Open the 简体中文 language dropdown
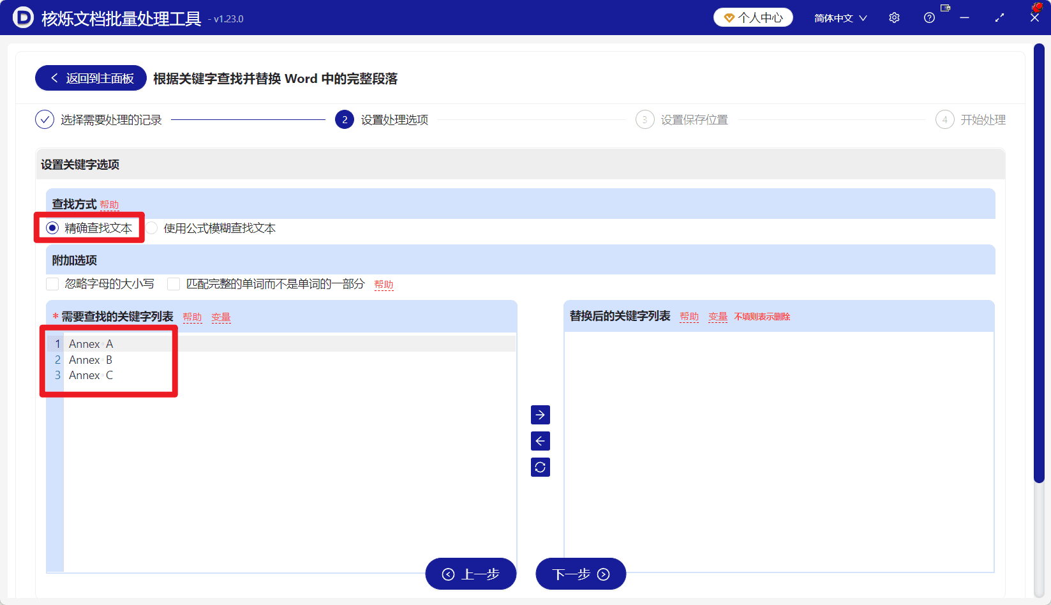The image size is (1051, 605). (x=840, y=18)
